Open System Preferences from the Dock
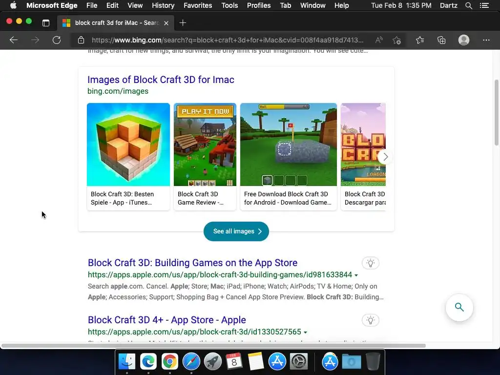The height and width of the screenshot is (375, 500). (299, 361)
